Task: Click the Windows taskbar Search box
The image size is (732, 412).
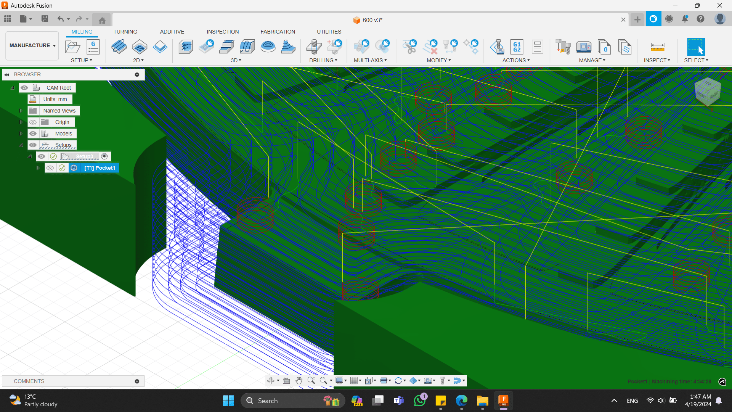Action: (x=292, y=401)
